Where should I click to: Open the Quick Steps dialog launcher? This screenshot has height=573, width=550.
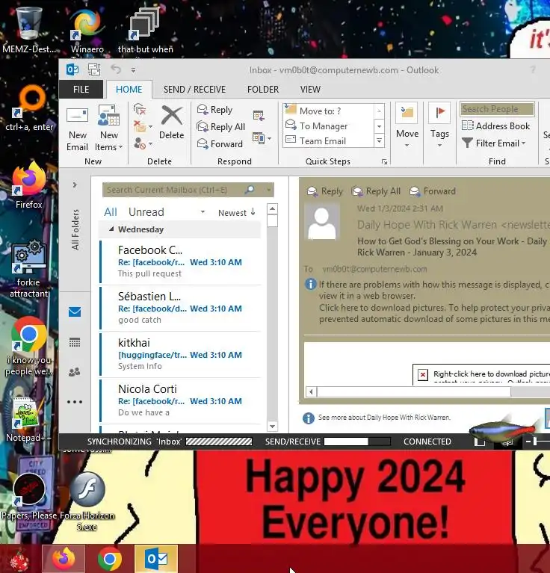384,162
